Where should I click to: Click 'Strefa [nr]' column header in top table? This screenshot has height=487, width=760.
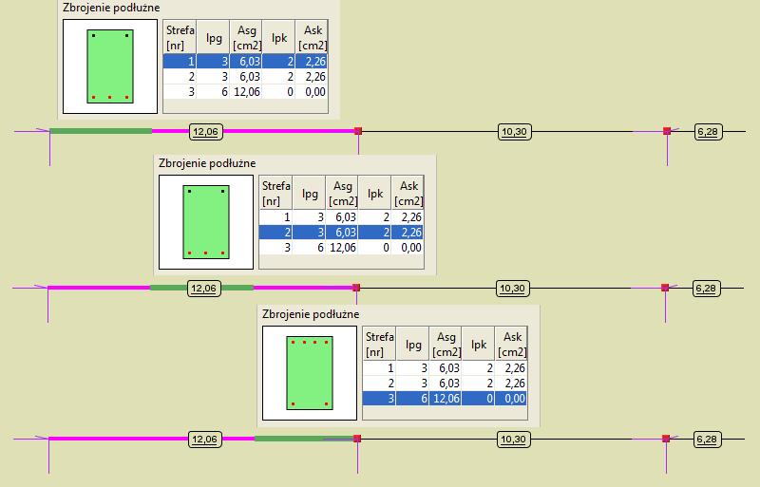click(x=180, y=37)
